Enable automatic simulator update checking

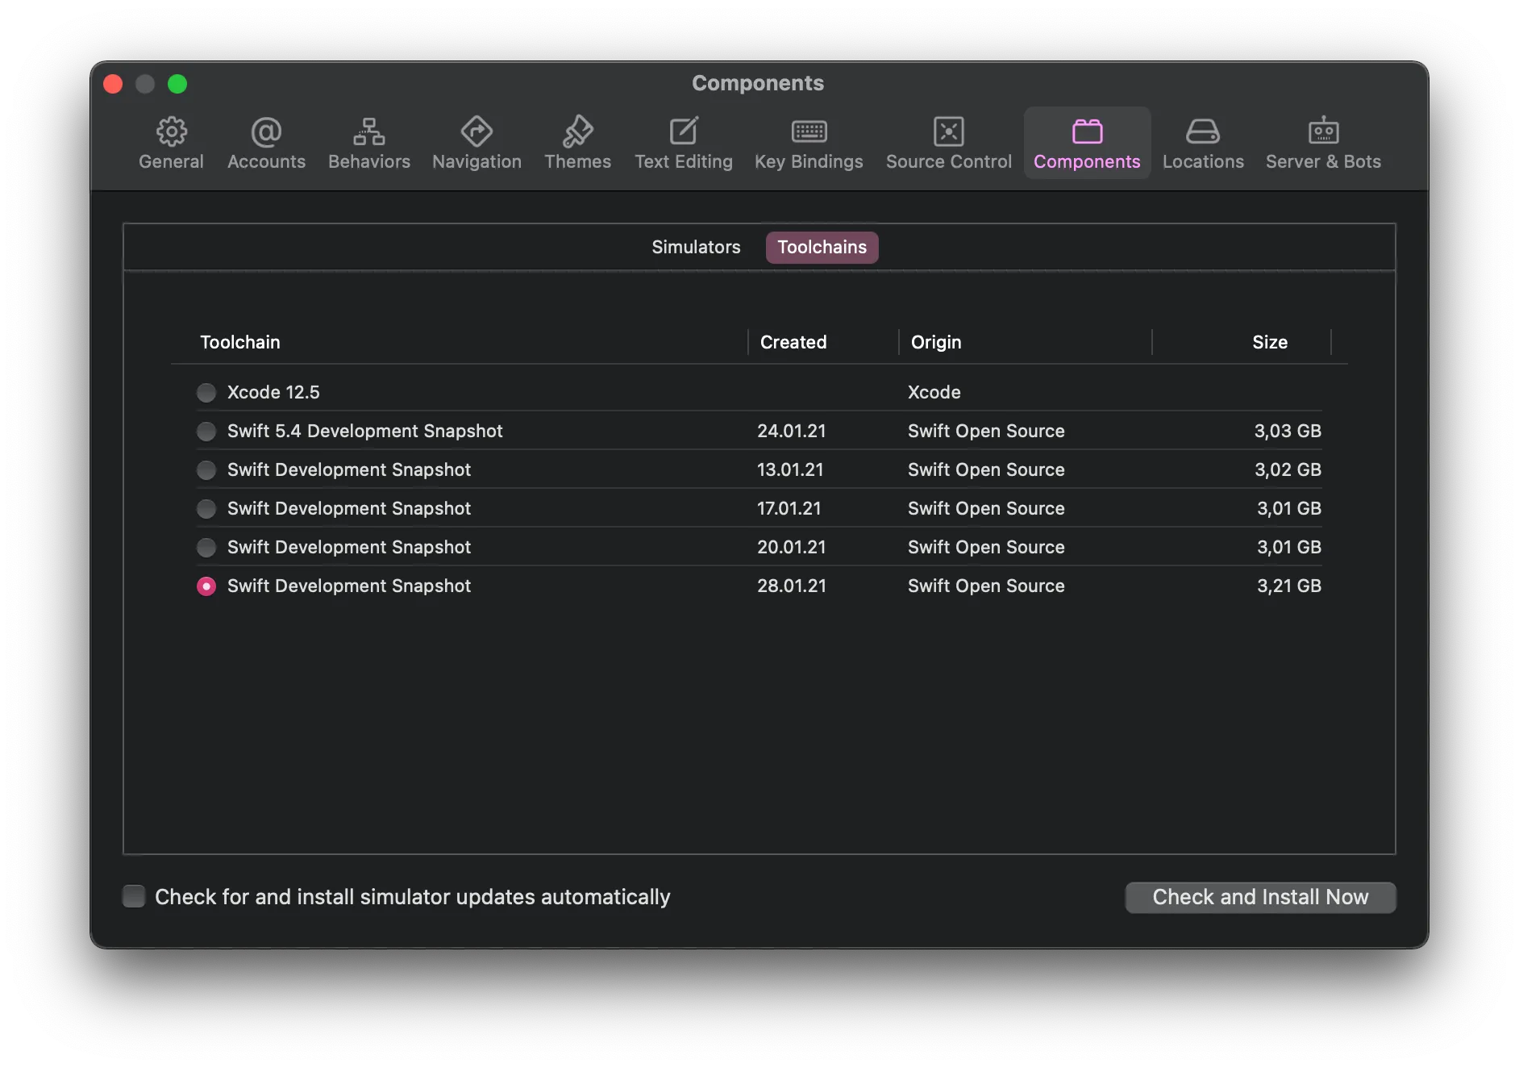133,896
